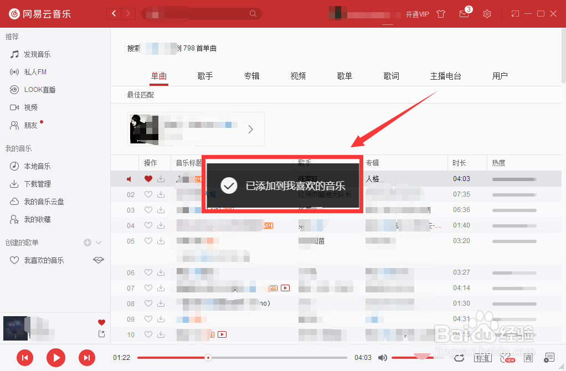Seek on the playback progress bar
The width and height of the screenshot is (566, 371).
click(x=242, y=358)
